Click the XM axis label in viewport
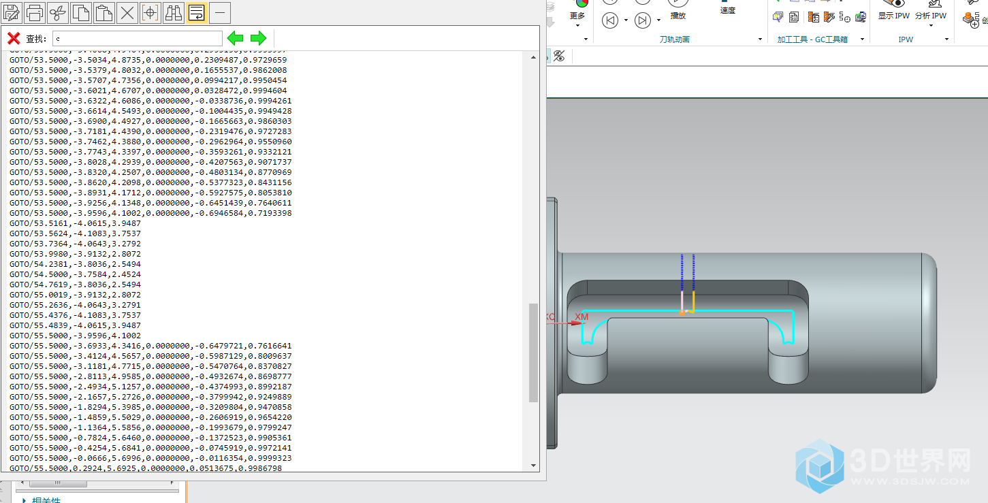 tap(581, 317)
